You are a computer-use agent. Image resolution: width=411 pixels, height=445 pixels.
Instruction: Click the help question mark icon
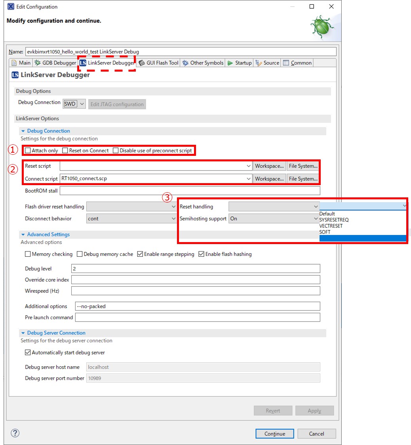(16, 433)
